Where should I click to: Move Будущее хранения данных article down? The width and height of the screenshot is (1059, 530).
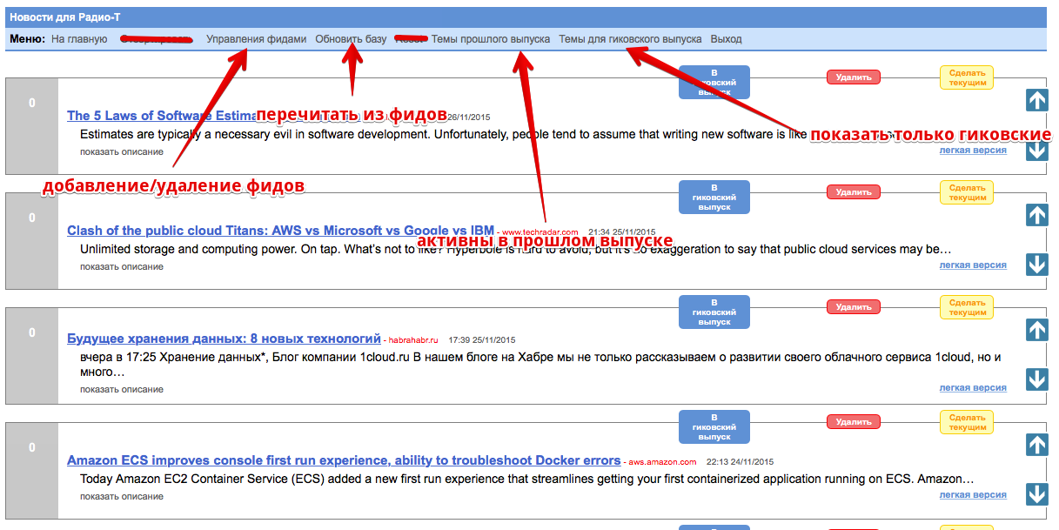1036,379
